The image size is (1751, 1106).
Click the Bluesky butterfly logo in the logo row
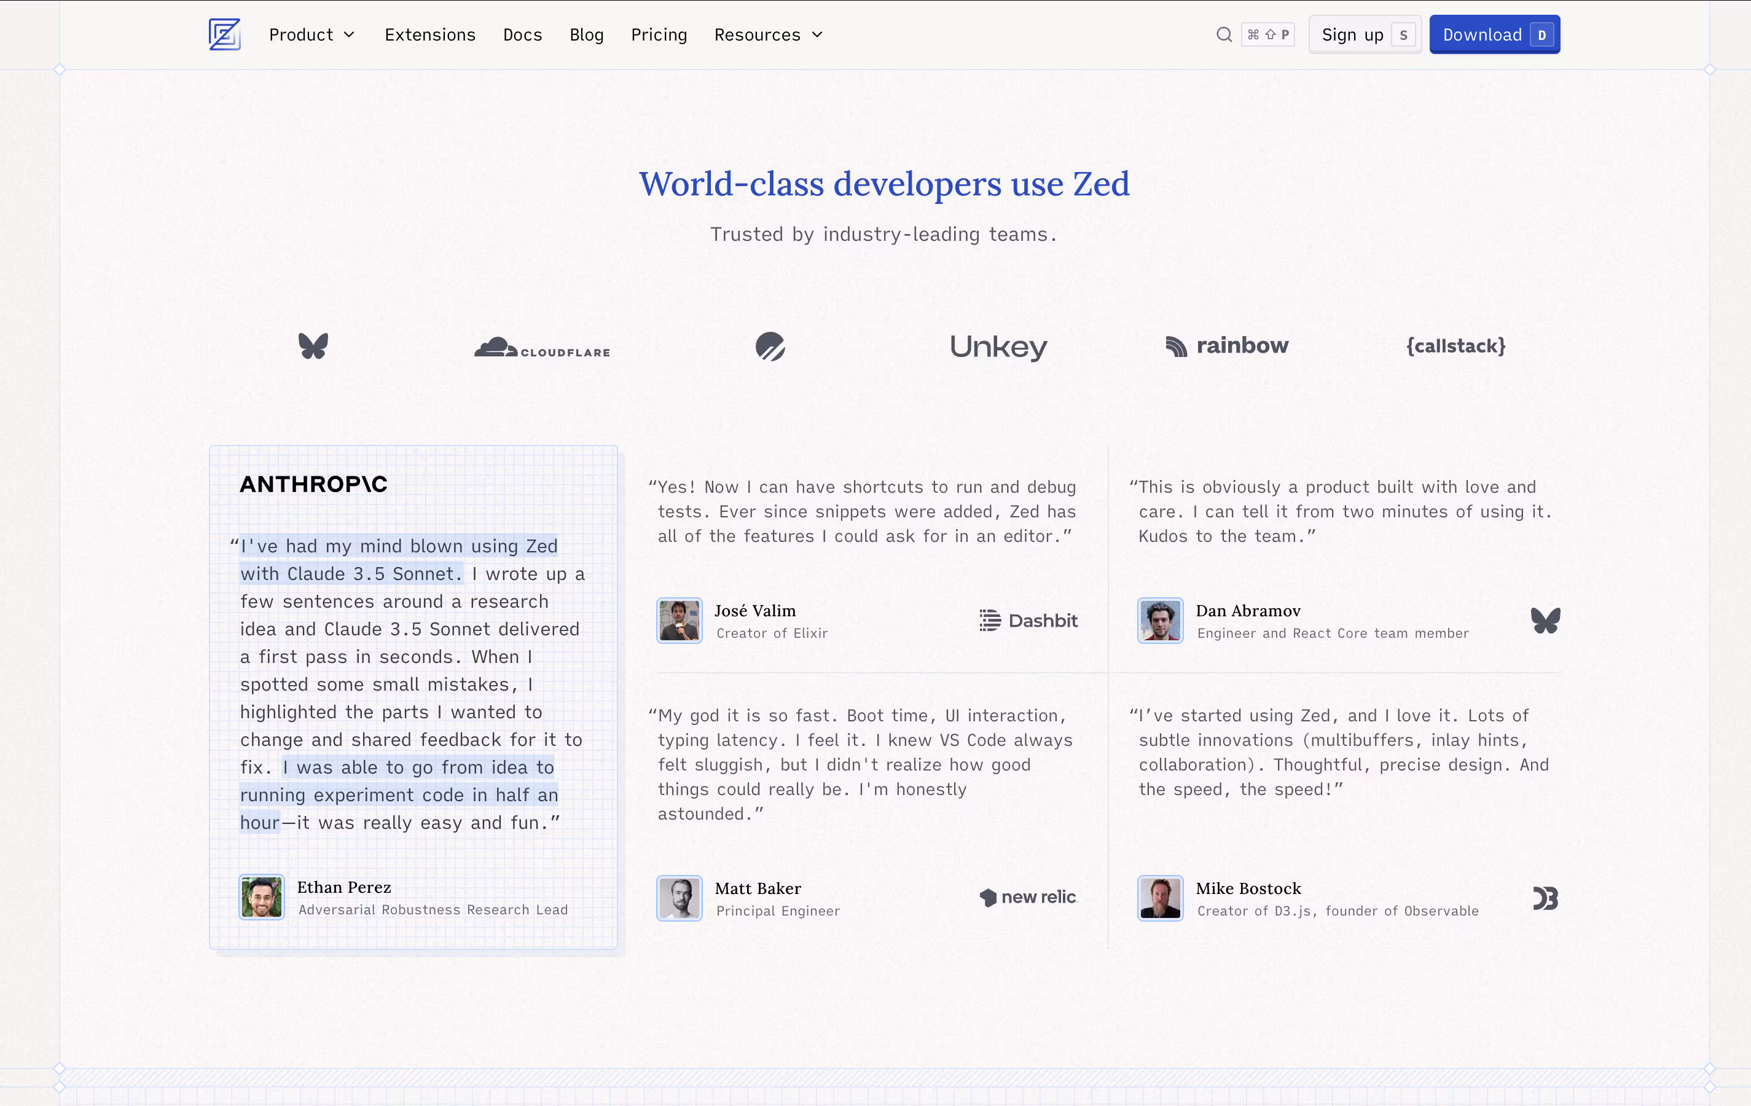tap(313, 346)
